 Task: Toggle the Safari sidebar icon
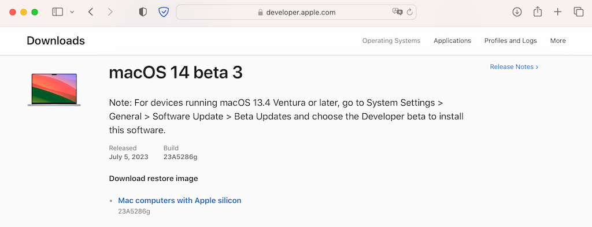point(57,12)
